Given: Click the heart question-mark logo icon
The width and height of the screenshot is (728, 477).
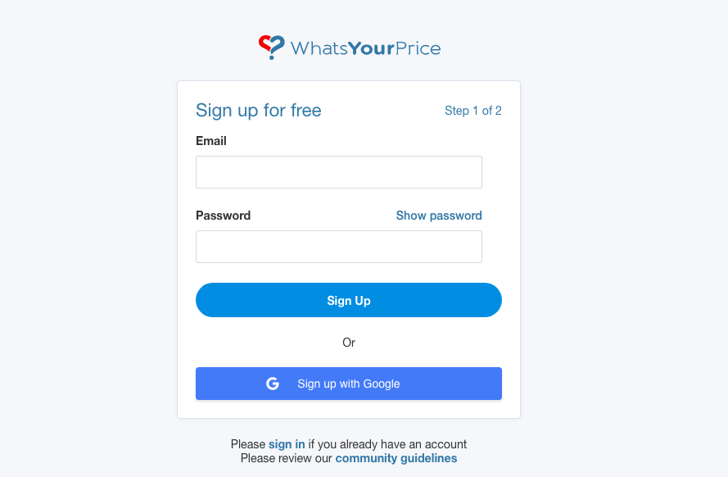Looking at the screenshot, I should pos(271,47).
